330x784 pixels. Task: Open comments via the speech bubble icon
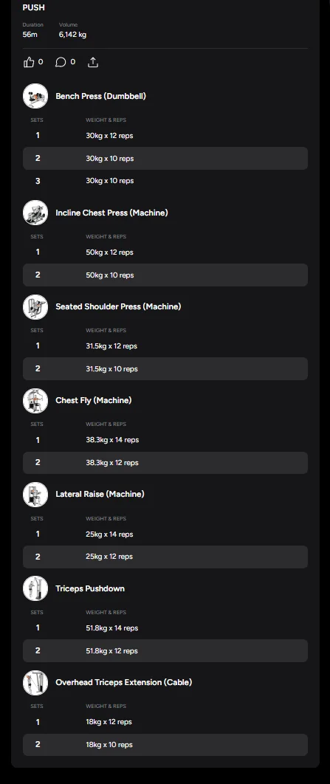[61, 62]
